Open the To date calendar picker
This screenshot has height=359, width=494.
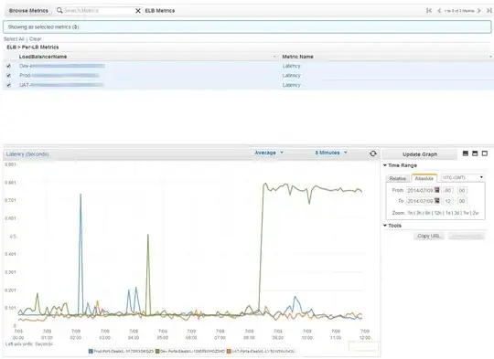click(x=437, y=201)
